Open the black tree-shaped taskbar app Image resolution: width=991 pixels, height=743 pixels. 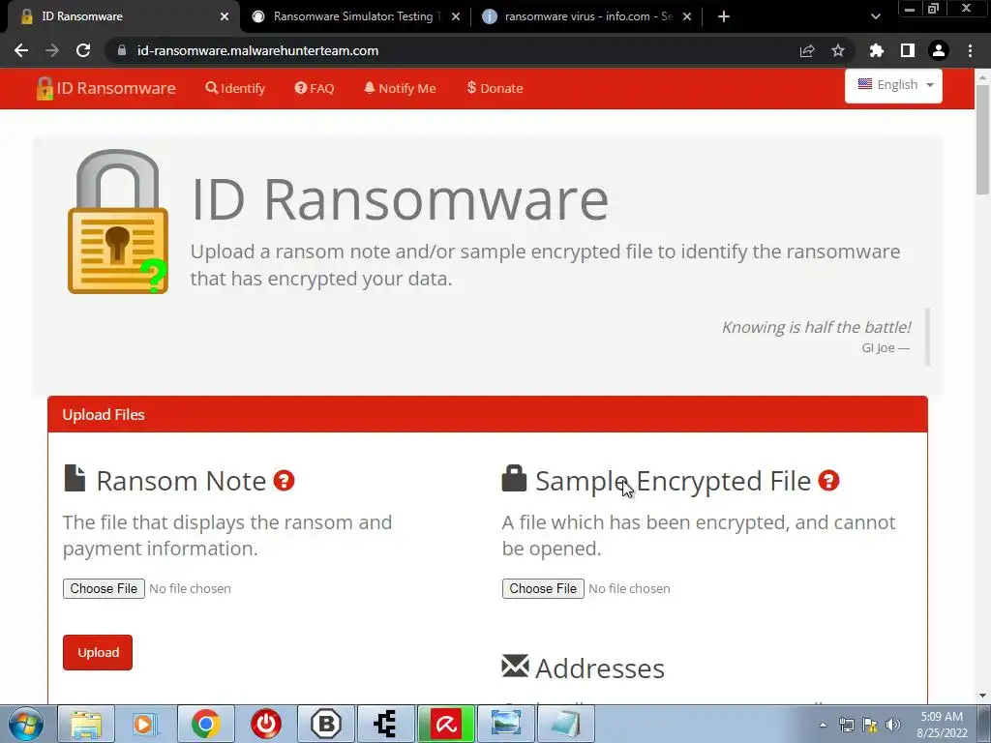(x=385, y=724)
